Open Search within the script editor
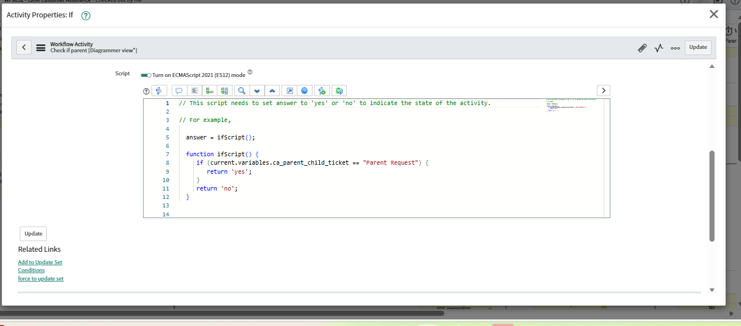This screenshot has height=326, width=741. click(x=242, y=90)
